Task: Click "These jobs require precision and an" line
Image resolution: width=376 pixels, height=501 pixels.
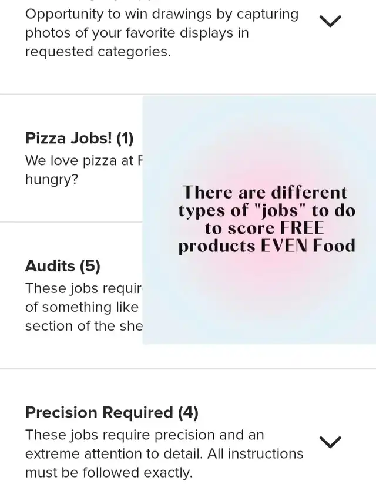Action: [145, 435]
